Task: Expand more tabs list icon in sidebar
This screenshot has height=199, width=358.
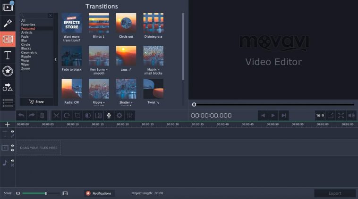Action: click(x=8, y=103)
